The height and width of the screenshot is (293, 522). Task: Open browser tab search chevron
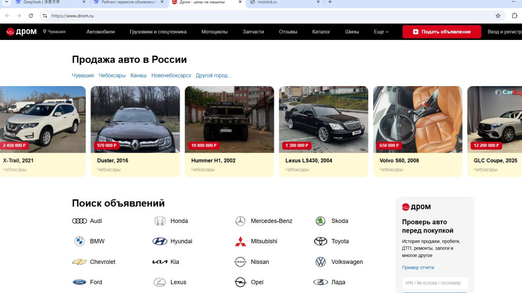6,2
